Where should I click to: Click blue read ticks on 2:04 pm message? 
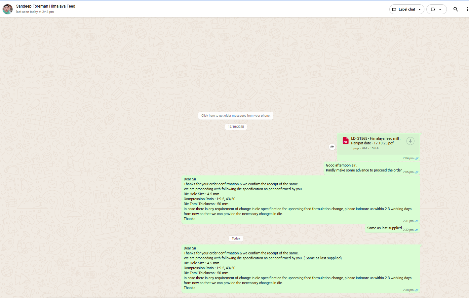(416, 158)
